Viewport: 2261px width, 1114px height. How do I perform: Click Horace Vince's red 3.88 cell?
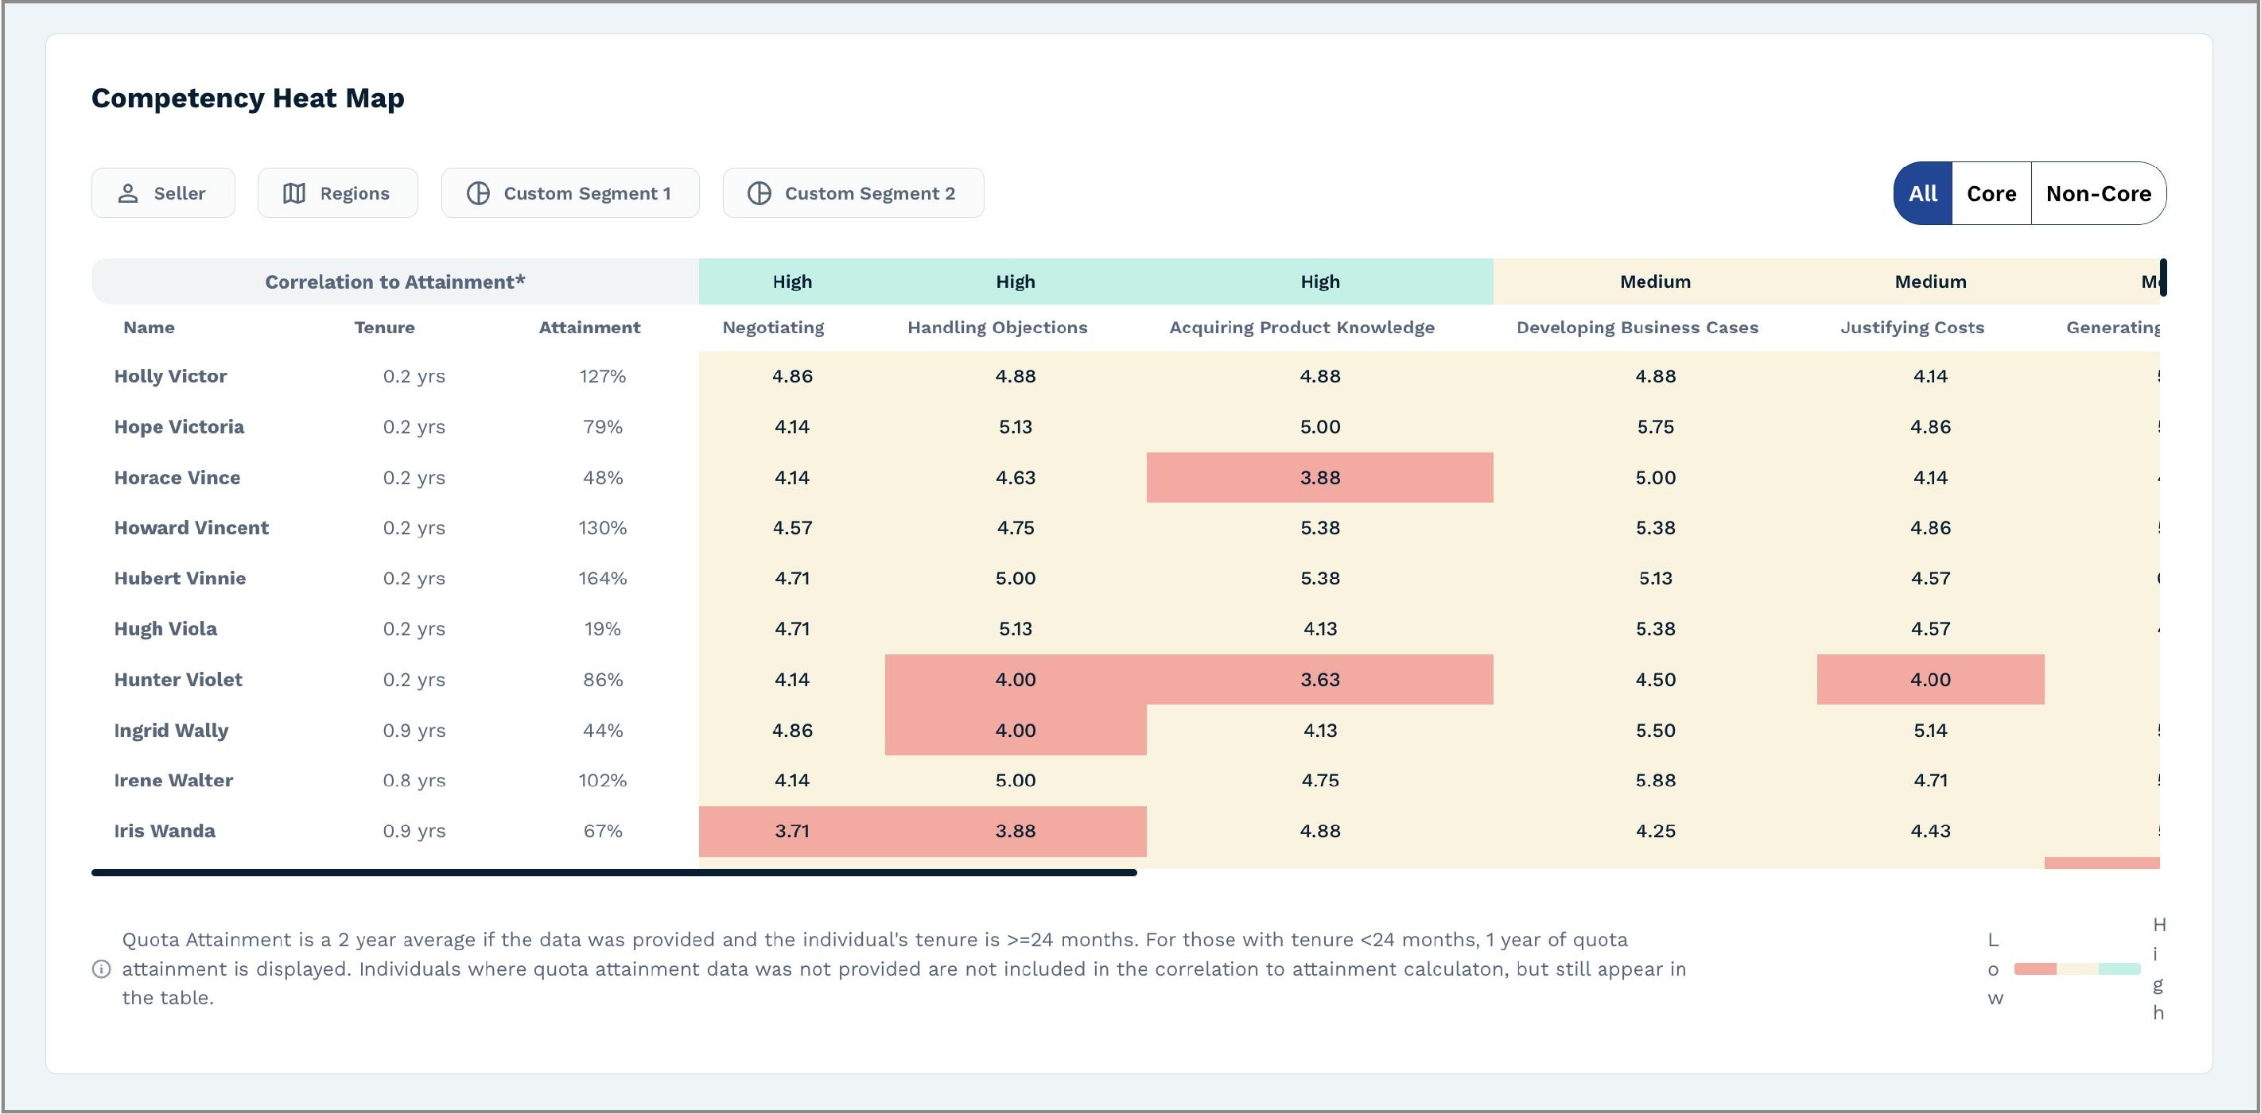coord(1319,478)
